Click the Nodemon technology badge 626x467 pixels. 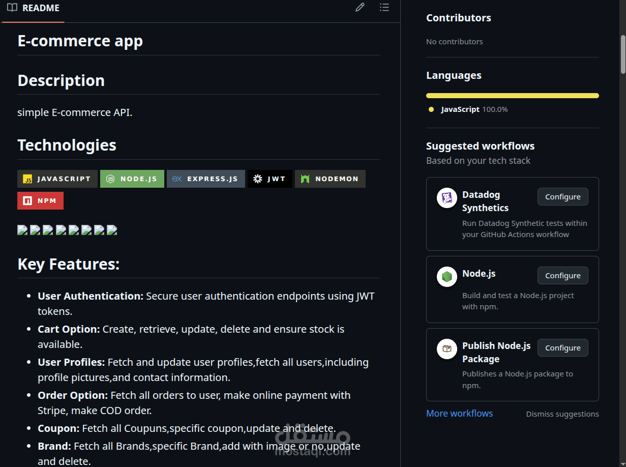click(330, 179)
